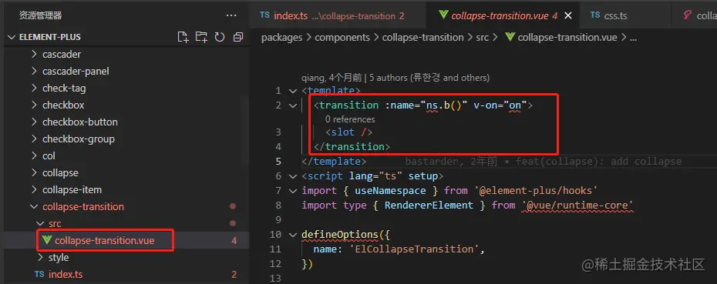Screen dimensions: 717x284
Task: Expand the cascader-panel folder
Action: 76,72
